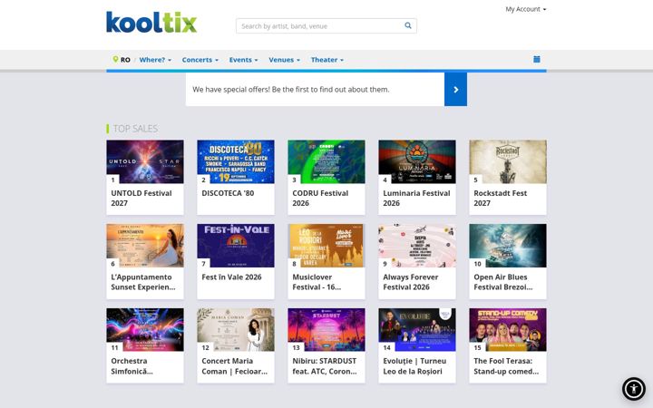Open Nibiru: STARDUST poster image
653x408 pixels.
point(326,330)
